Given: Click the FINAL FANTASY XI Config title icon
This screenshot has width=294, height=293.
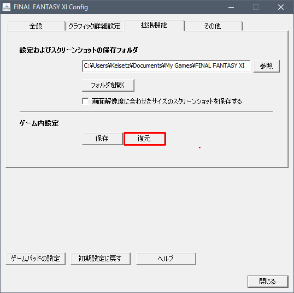Looking at the screenshot, I should (x=7, y=7).
